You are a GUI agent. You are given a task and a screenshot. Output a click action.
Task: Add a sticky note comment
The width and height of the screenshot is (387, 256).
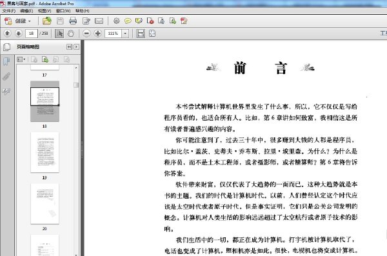128,21
